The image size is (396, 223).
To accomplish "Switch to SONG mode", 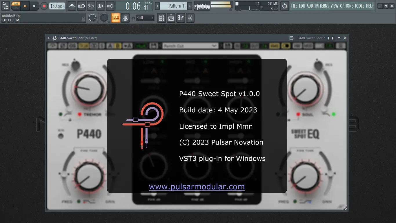I will click(16, 8).
